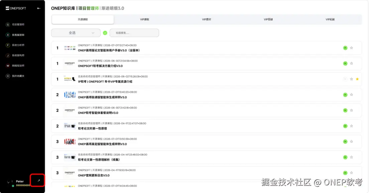Open 系统规划师 in the sidebar
The image size is (369, 193).
pos(15,35)
